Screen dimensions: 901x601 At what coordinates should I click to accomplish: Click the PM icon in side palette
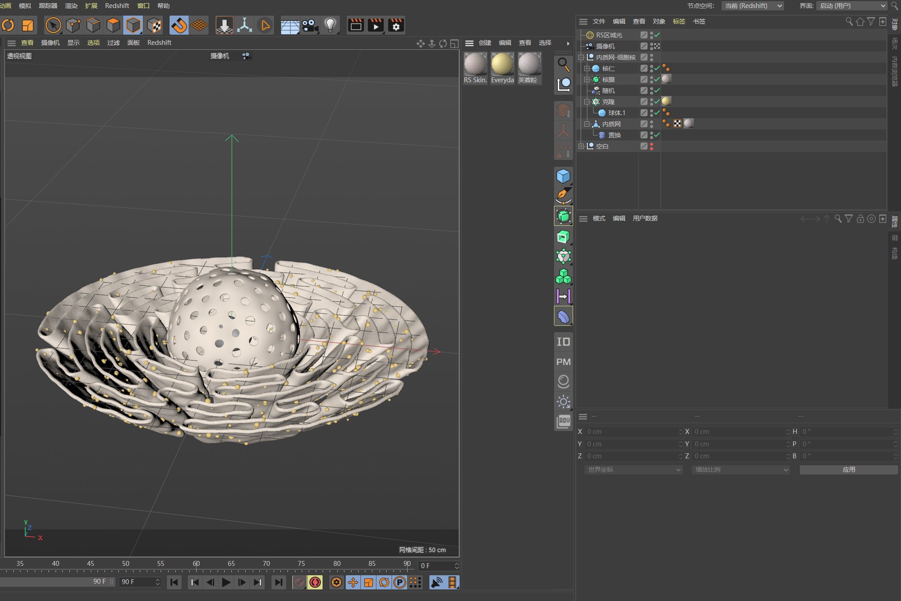563,362
